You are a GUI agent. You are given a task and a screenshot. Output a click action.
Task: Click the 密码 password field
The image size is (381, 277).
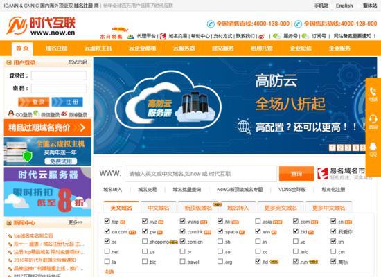[59, 89]
